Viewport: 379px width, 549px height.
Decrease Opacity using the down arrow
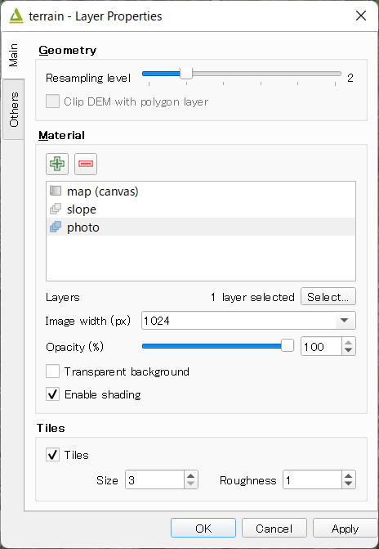pyautogui.click(x=348, y=350)
